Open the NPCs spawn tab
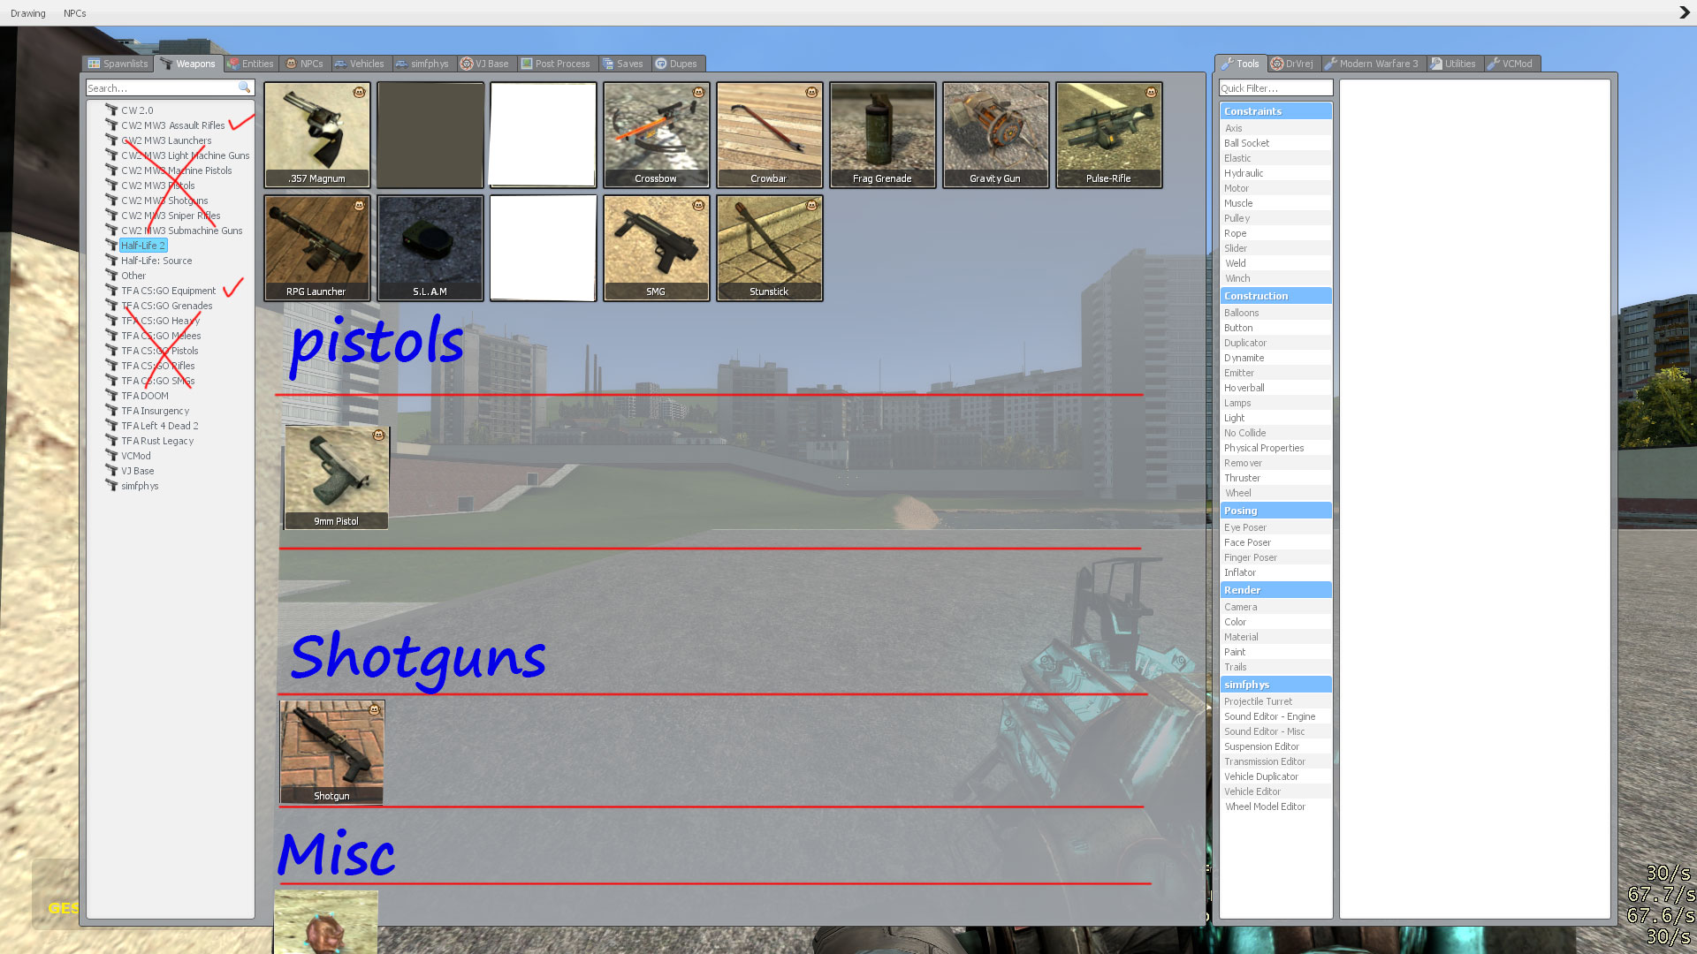 pyautogui.click(x=304, y=64)
